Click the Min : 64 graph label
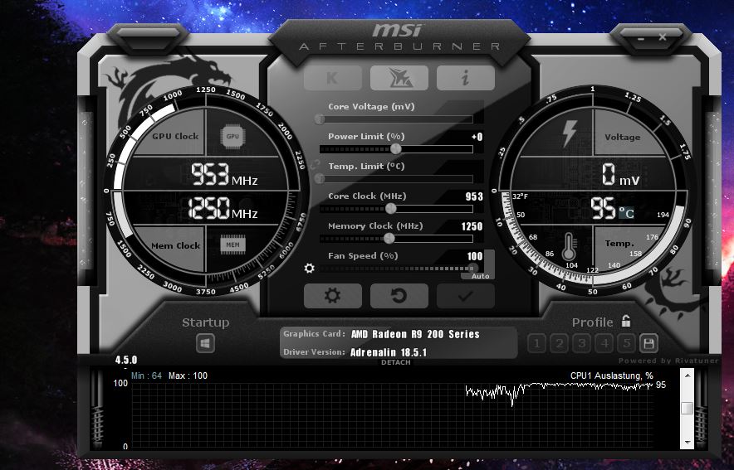Viewport: 734px width, 470px height. pyautogui.click(x=146, y=376)
